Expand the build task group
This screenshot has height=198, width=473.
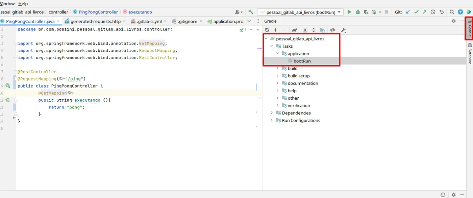pos(278,69)
